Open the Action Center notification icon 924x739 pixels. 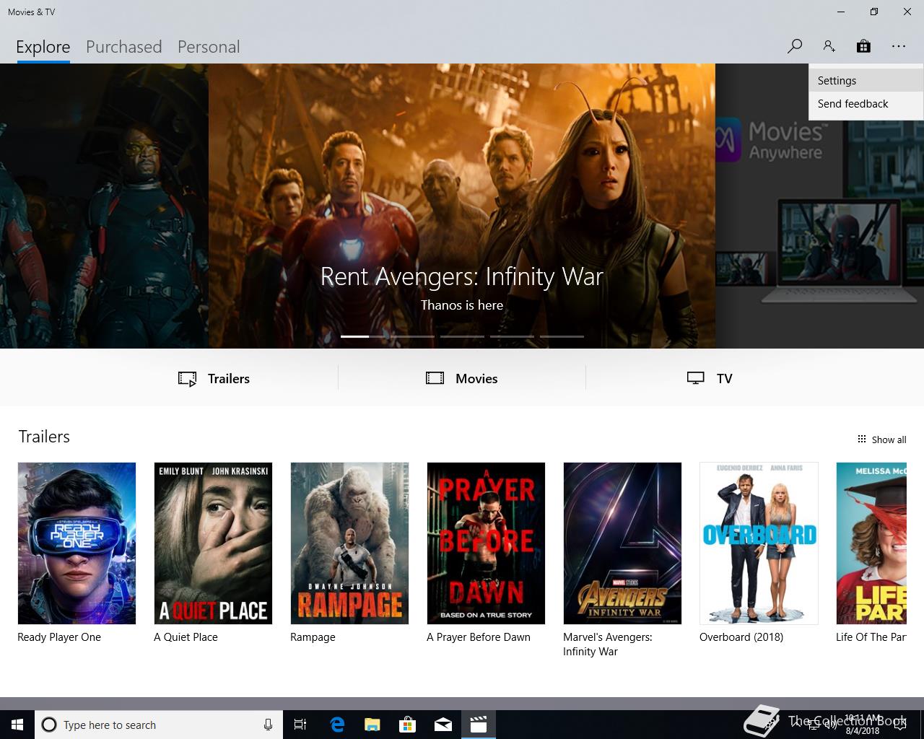tap(899, 725)
